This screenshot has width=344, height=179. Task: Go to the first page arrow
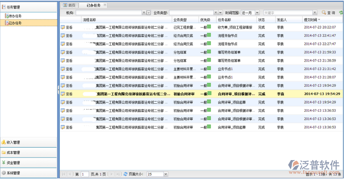[x=64, y=174]
